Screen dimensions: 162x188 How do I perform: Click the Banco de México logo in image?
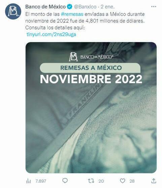pyautogui.click(x=91, y=57)
